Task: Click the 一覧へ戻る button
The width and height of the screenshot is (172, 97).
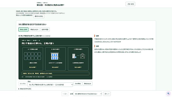Action: 130,4
